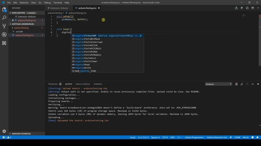Open the Search view in activity bar
Screen dimensions: 261x146
coord(4,17)
